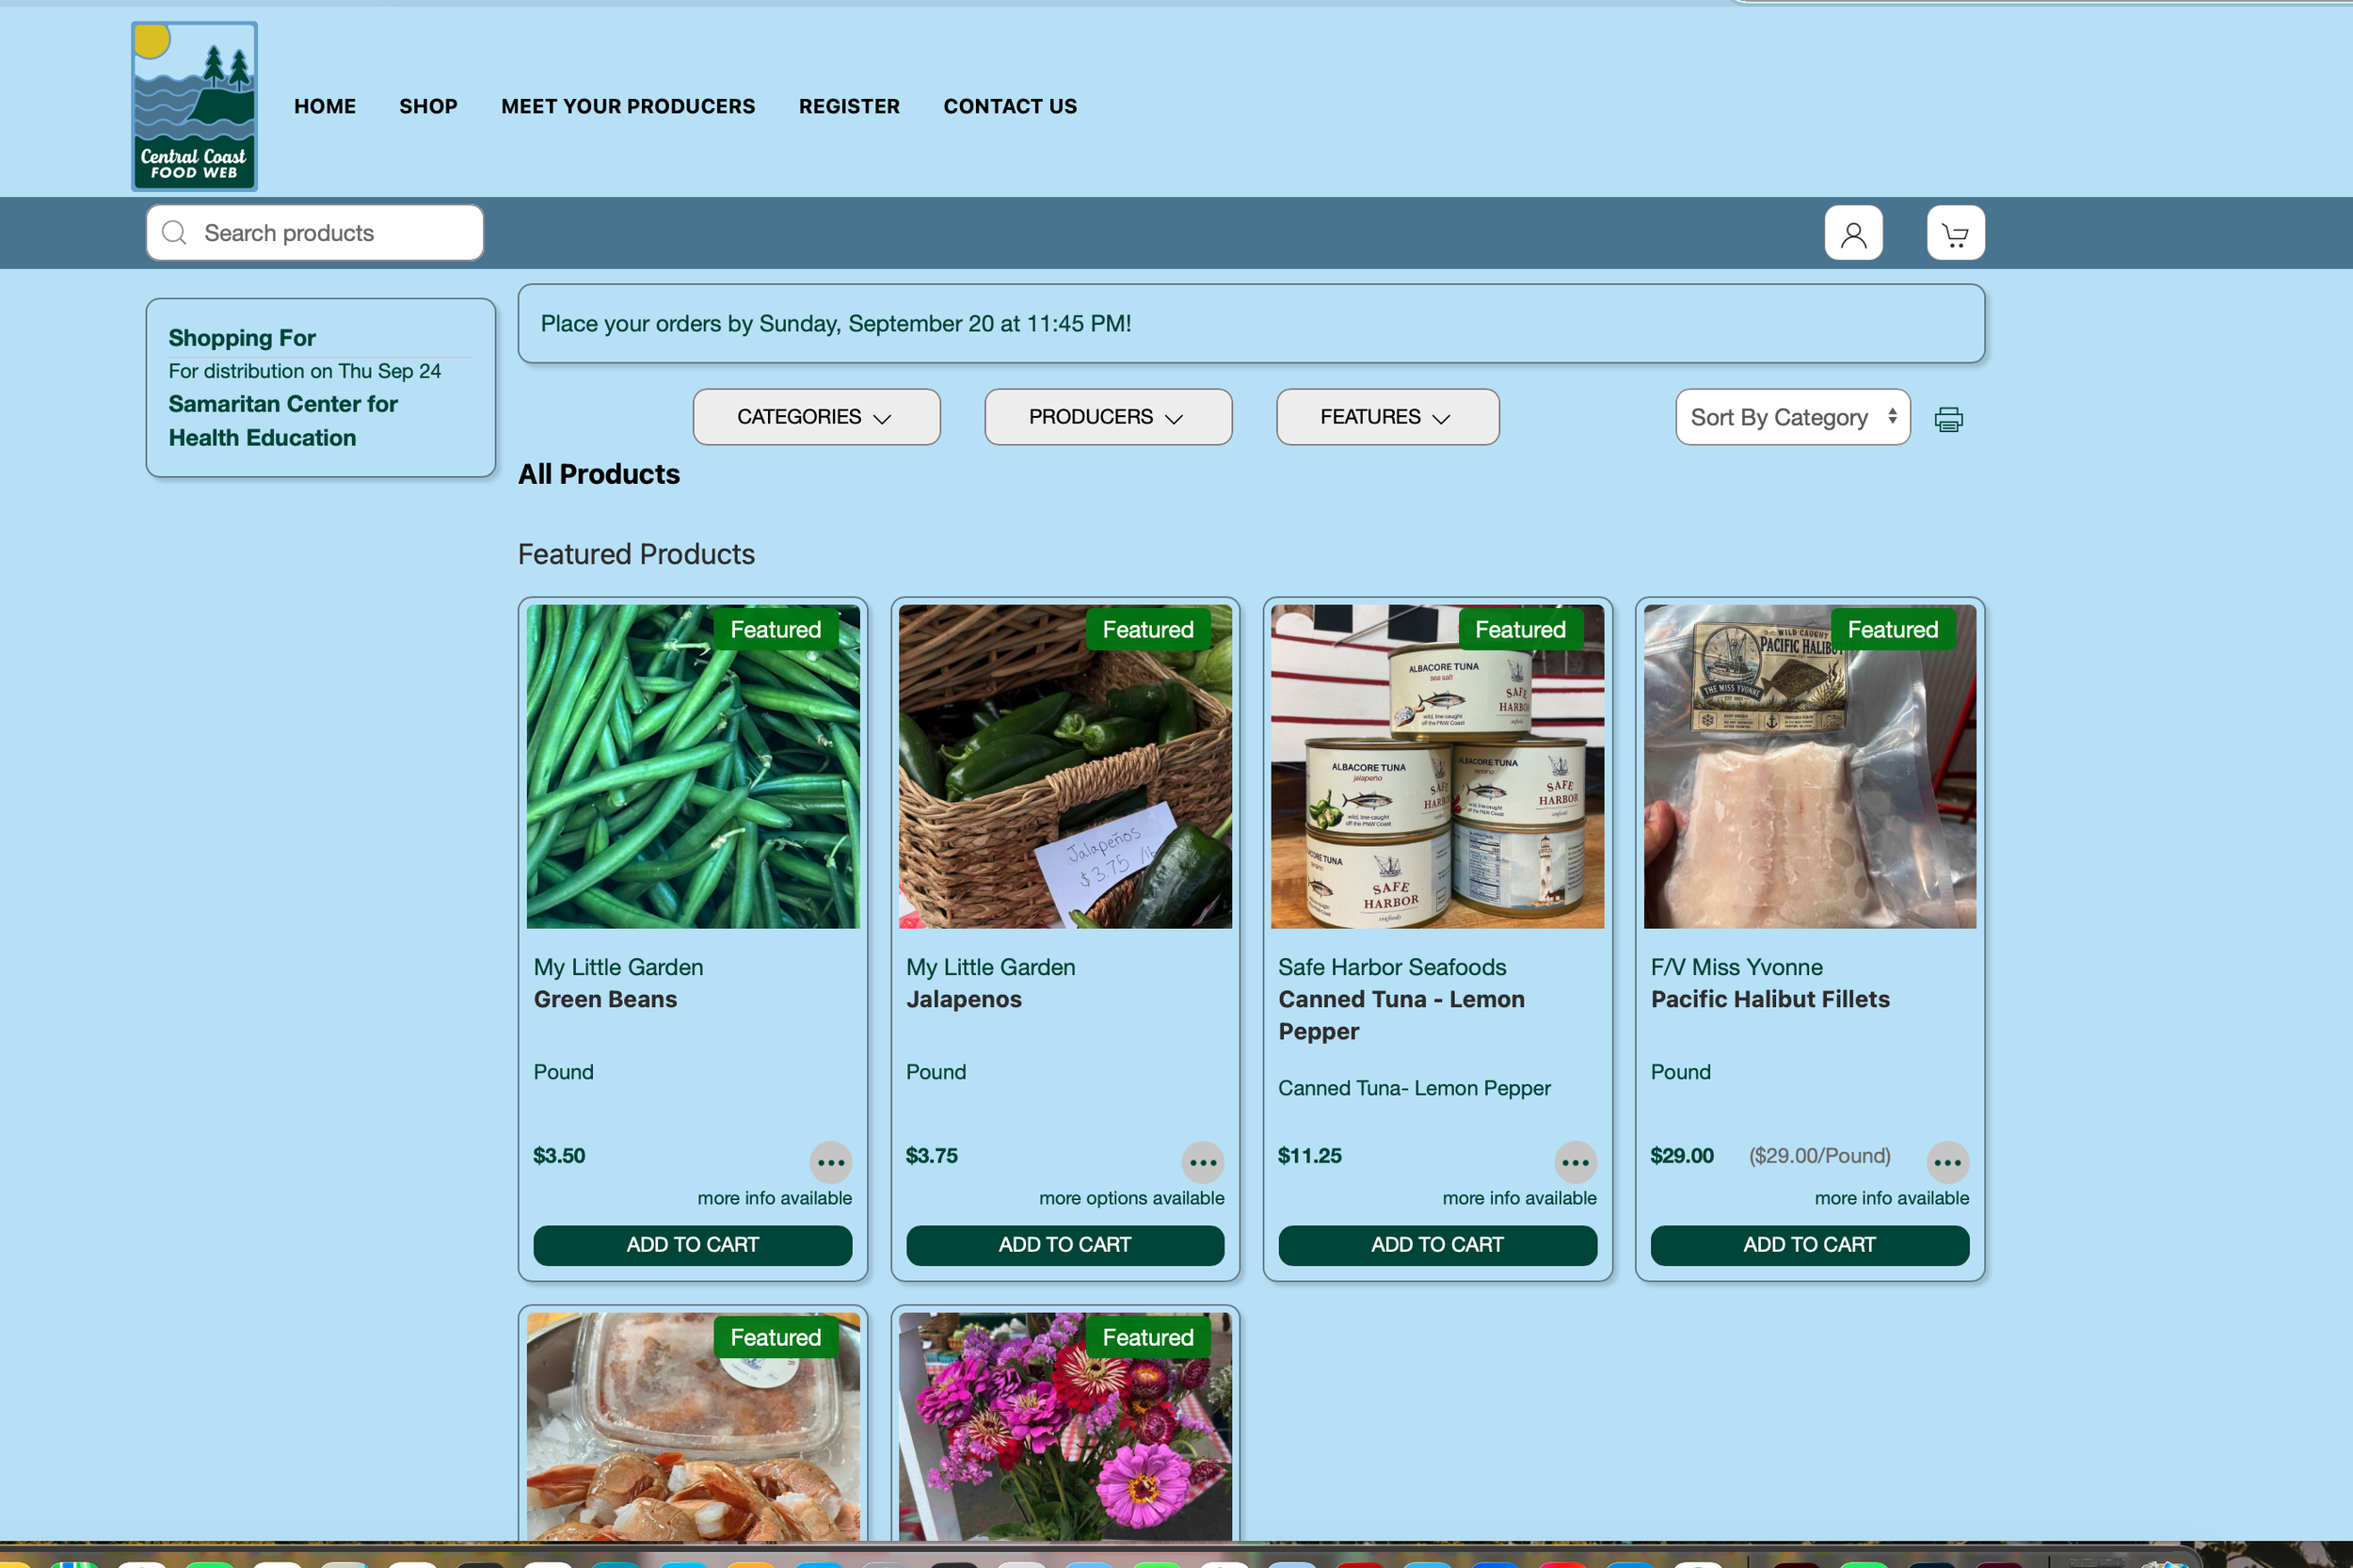
Task: Open MEET YOUR PRODUCERS page
Action: point(628,106)
